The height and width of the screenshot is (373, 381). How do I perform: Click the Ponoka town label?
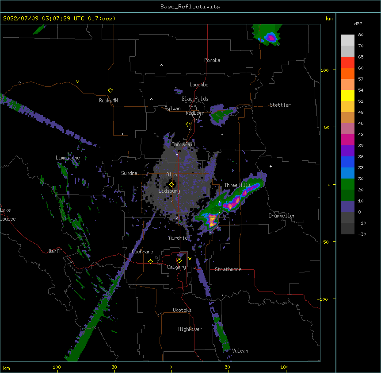point(212,60)
